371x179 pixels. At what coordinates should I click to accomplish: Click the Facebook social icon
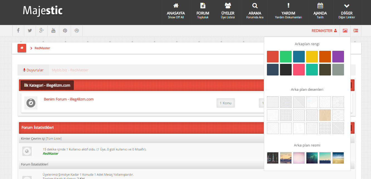click(18, 31)
